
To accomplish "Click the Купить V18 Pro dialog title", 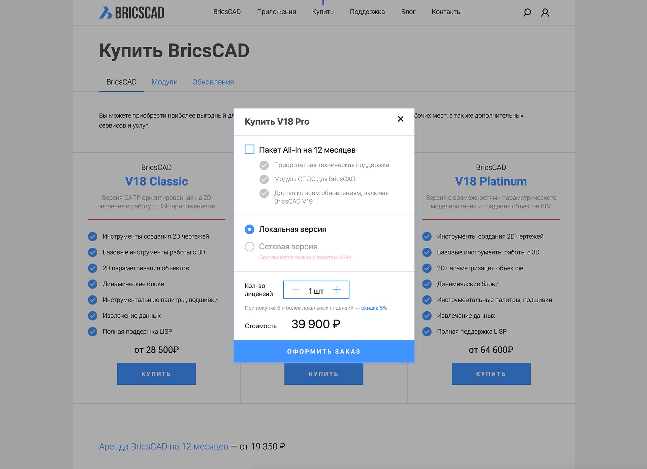I will pos(277,122).
